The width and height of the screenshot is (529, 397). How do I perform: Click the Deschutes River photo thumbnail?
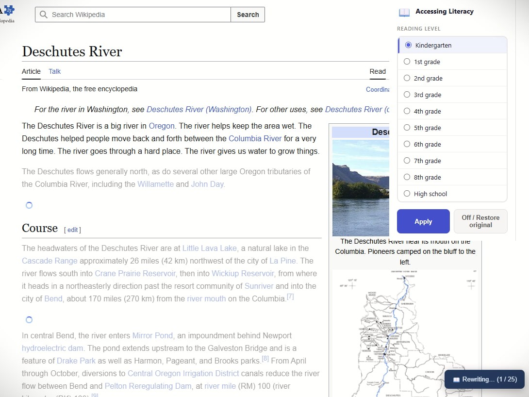pos(361,188)
